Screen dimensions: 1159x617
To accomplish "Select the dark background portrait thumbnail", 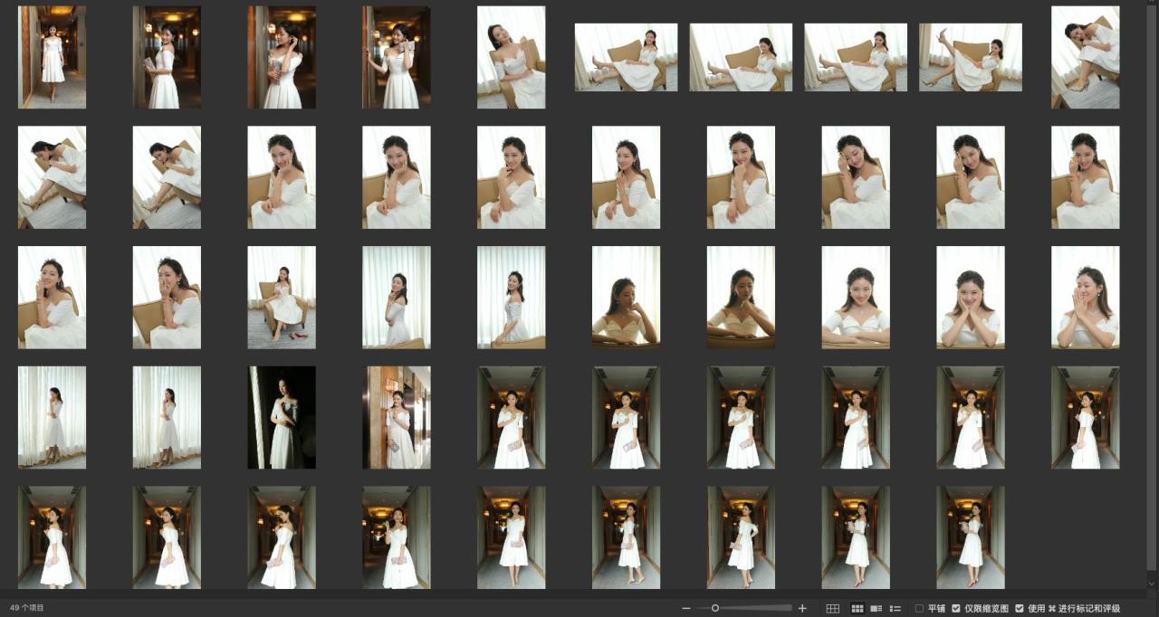I will 282,417.
